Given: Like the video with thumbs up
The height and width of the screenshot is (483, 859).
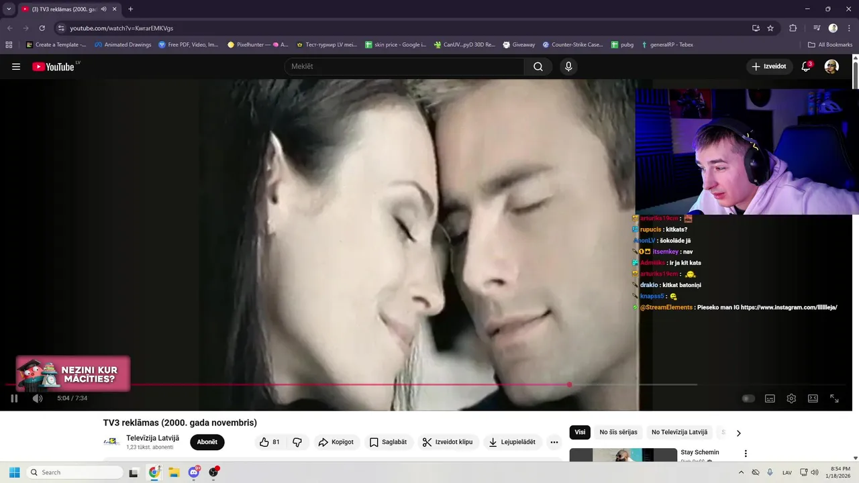Looking at the screenshot, I should click(270, 442).
